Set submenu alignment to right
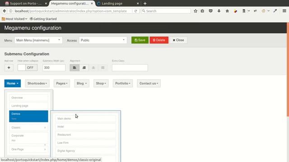The image size is (289, 162). [84, 67]
